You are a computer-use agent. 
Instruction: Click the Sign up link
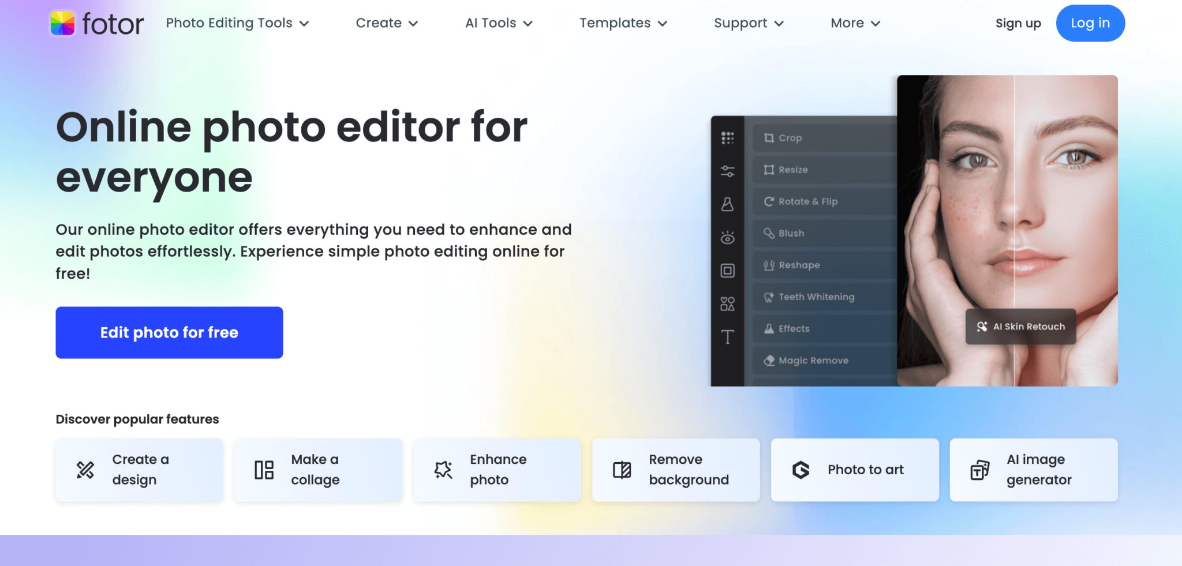(1018, 23)
